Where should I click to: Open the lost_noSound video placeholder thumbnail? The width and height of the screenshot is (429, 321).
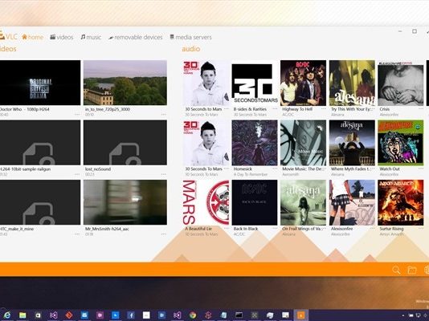click(125, 143)
